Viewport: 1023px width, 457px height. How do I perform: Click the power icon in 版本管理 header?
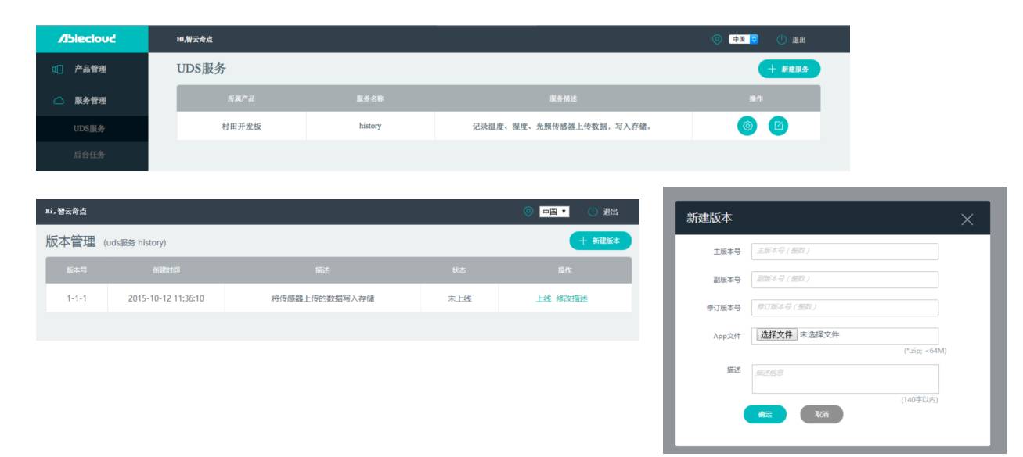click(x=593, y=212)
